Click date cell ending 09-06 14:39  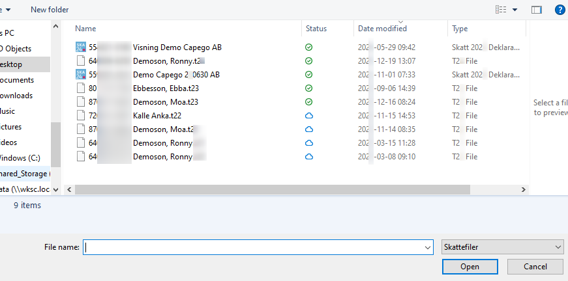click(x=387, y=88)
